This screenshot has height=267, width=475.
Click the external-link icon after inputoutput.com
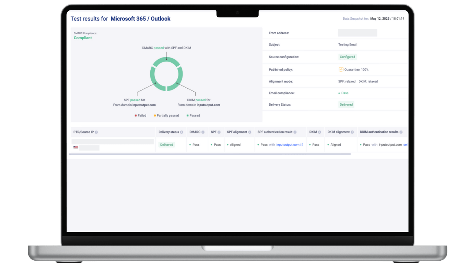click(x=302, y=145)
